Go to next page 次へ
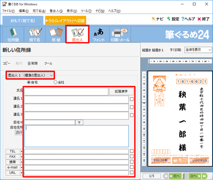 coord(195,176)
